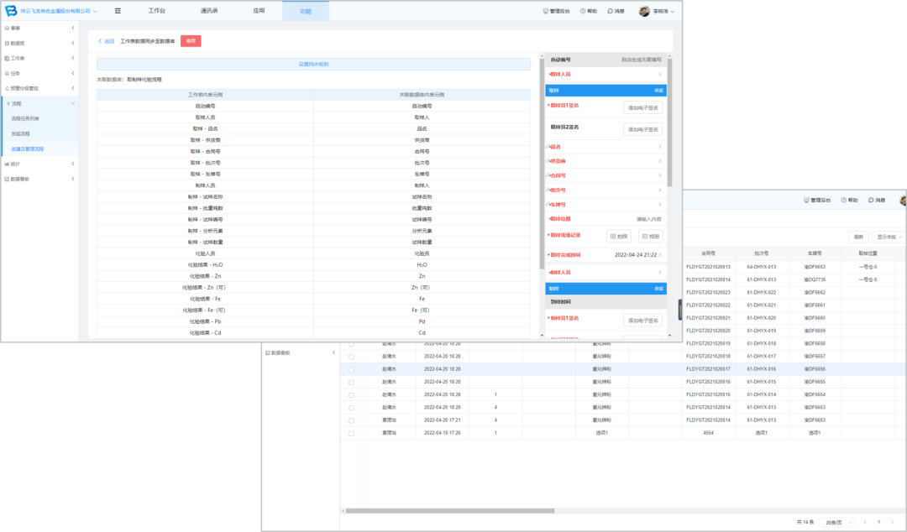Click the hamburger menu collapse icon
Screen dimensions: 907x532
[118, 11]
